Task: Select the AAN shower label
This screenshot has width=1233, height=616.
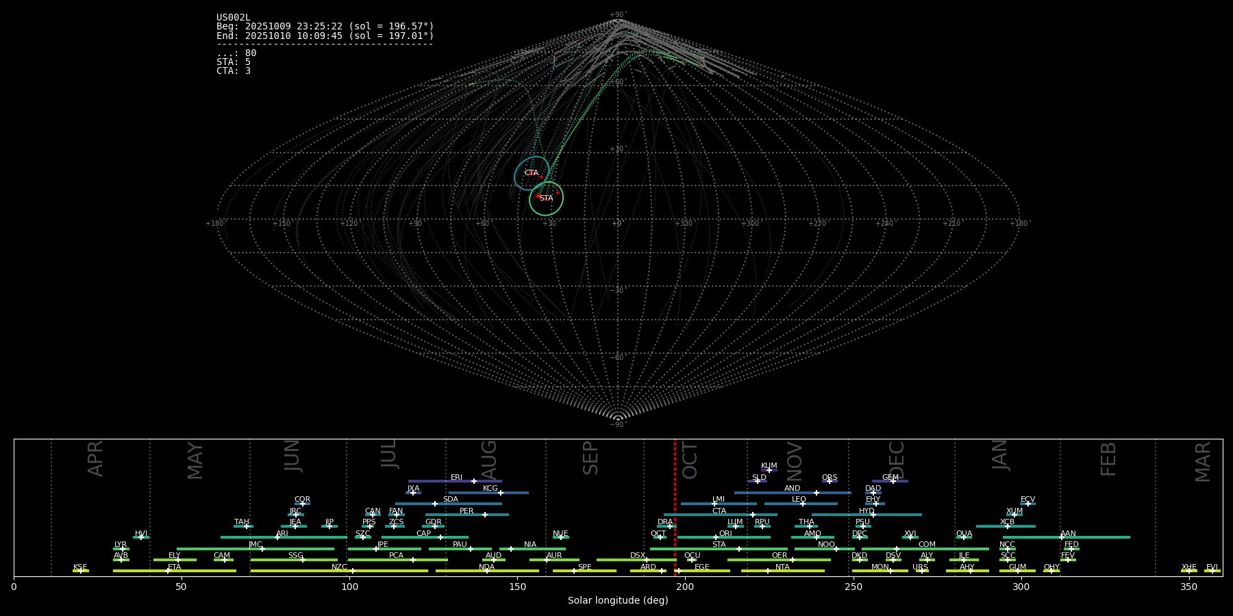Action: pos(1068,534)
